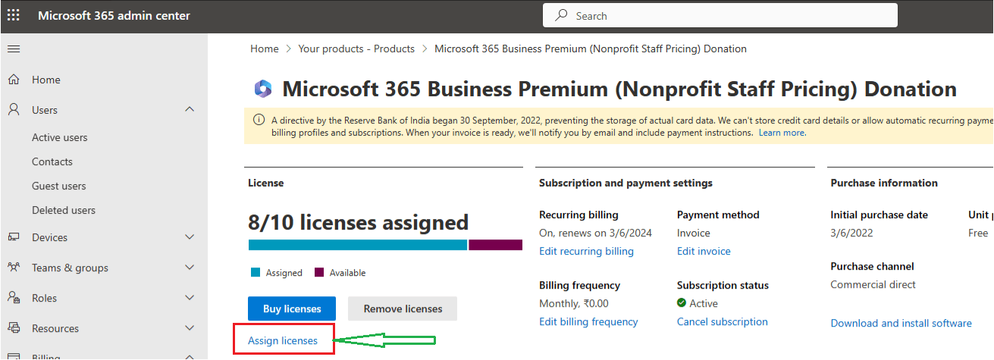Click Monthly, ₹0.00 billing frequency text

click(x=573, y=303)
